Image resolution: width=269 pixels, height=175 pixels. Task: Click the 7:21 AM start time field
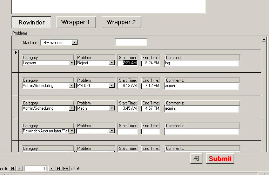click(x=128, y=63)
